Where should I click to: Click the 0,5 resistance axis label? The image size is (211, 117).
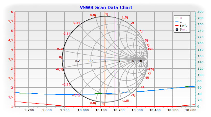91,61
